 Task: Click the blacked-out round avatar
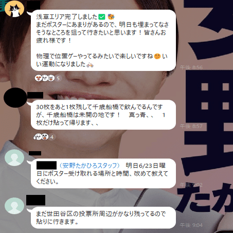[15, 98]
